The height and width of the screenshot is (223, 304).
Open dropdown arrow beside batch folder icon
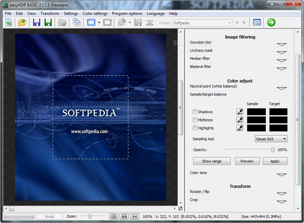130,23
